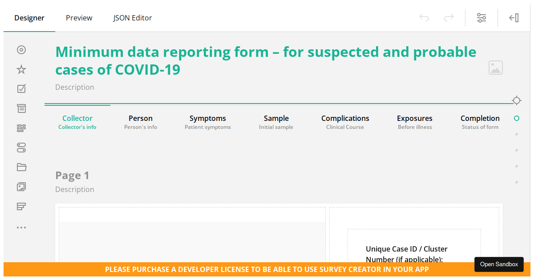The image size is (534, 280).
Task: Go to the Symptoms progress step
Action: pyautogui.click(x=208, y=122)
